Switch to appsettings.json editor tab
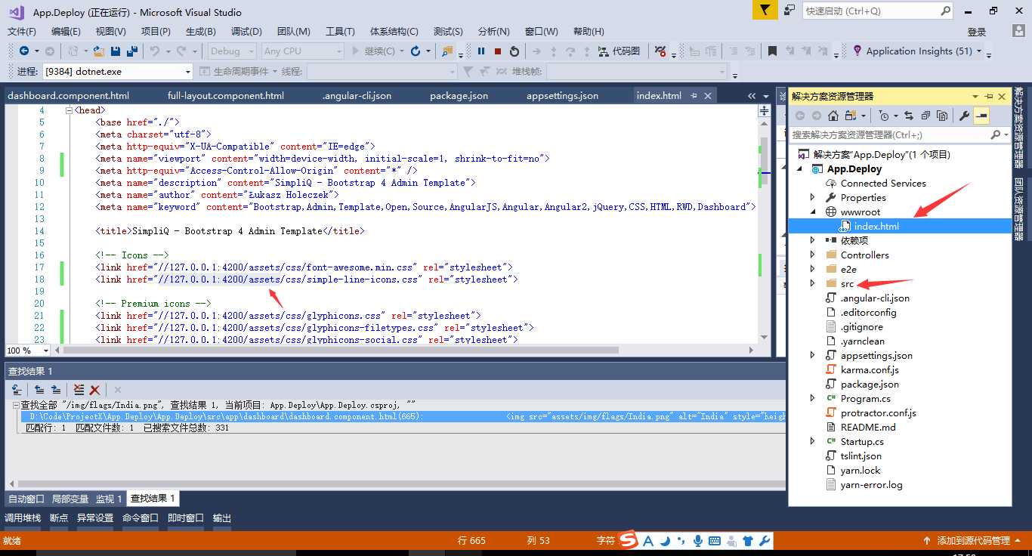1032x556 pixels. 562,96
